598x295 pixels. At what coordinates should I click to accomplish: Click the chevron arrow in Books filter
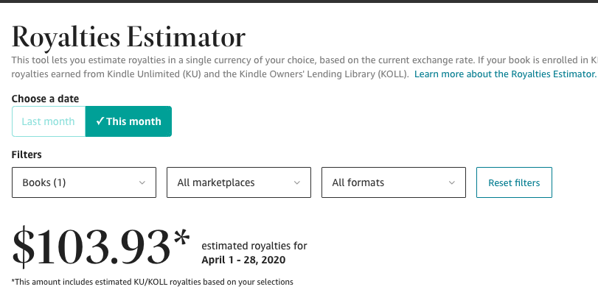tap(142, 182)
